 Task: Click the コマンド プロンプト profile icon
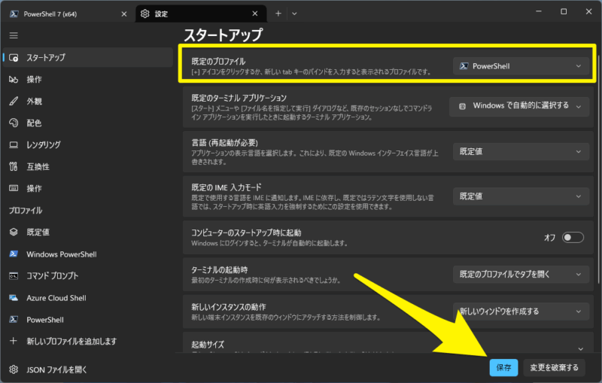[x=14, y=276]
